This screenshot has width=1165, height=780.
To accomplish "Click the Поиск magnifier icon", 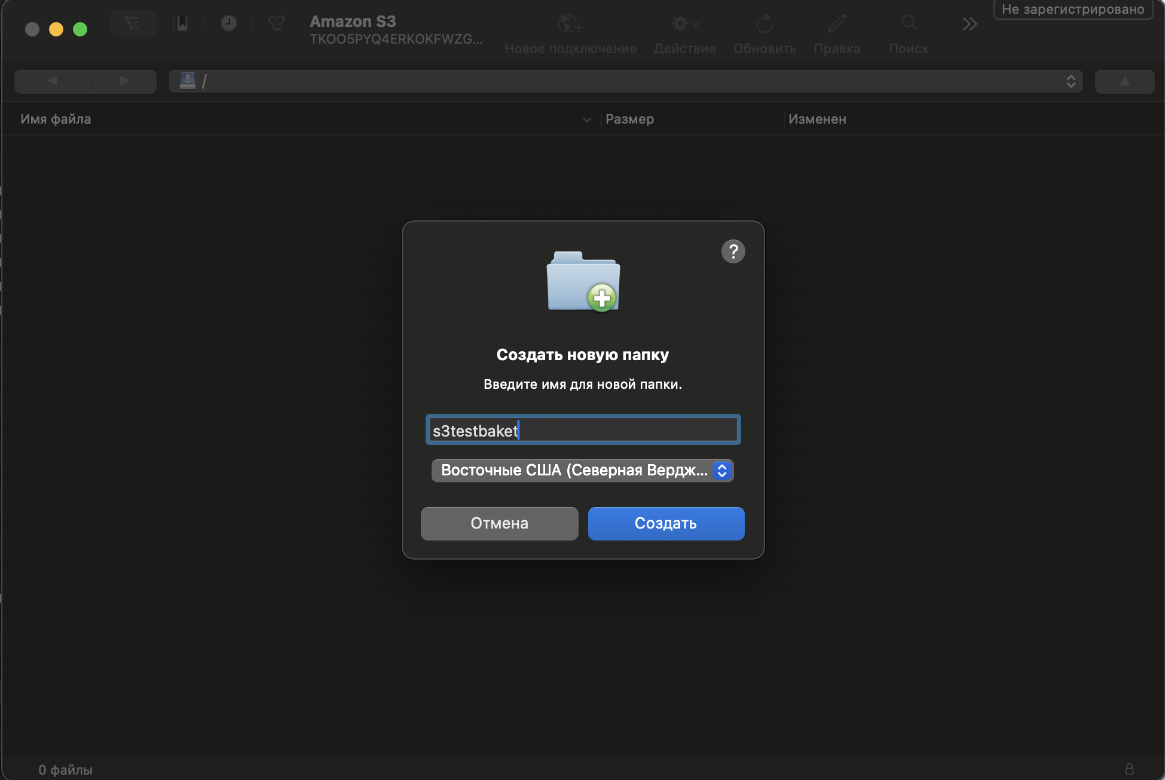I will point(909,23).
